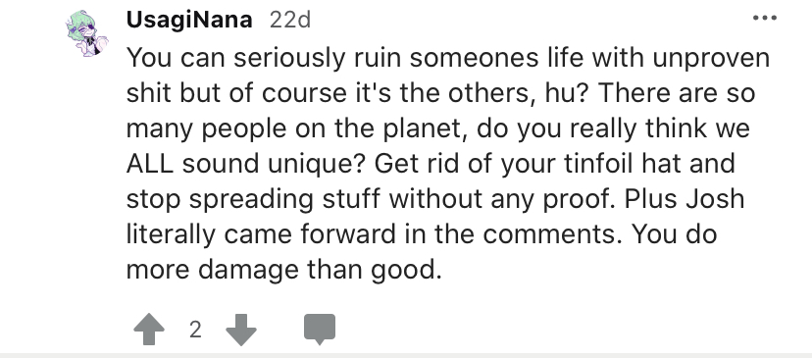View UsagiNana's avatar picture
812x358 pixels.
point(86,33)
